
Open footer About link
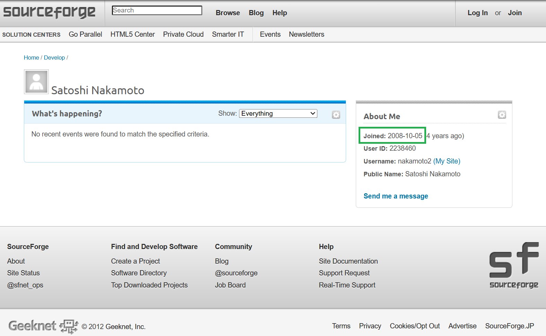(16, 261)
